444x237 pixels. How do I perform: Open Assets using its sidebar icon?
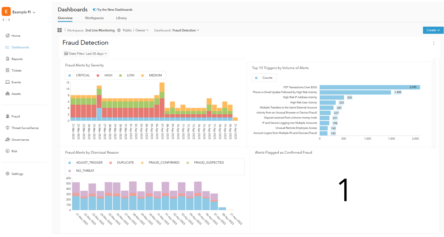(8, 94)
